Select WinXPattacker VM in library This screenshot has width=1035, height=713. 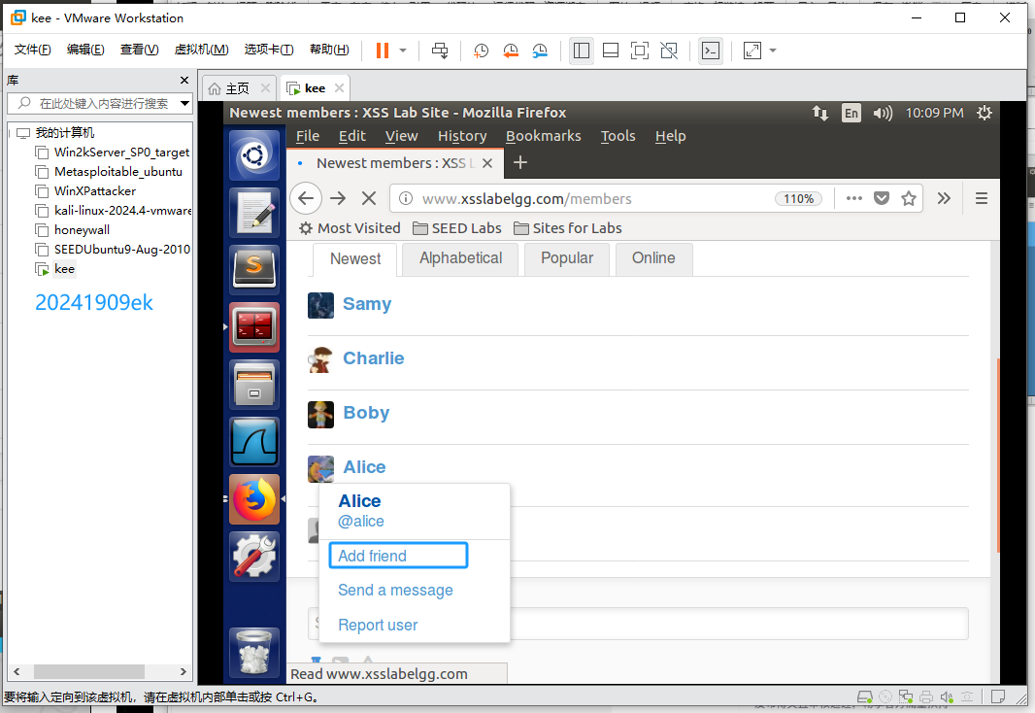point(95,191)
